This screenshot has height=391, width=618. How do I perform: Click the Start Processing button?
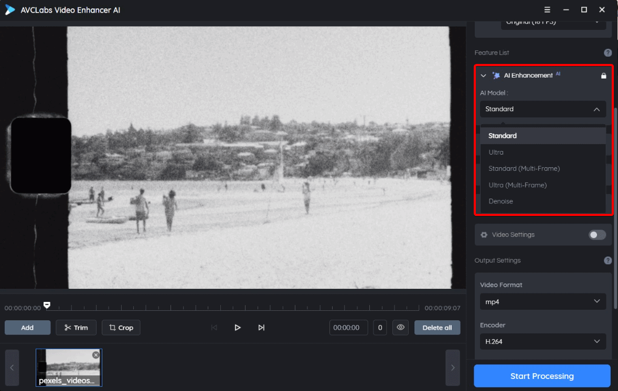click(x=541, y=376)
